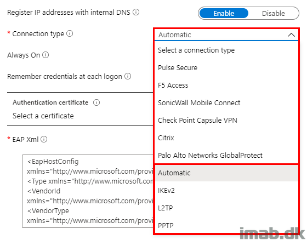Select IKEv2 connection type
The width and height of the screenshot is (307, 240).
tap(226, 191)
